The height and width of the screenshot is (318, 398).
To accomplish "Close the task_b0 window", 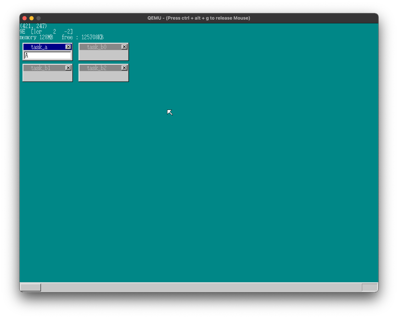I will [124, 47].
